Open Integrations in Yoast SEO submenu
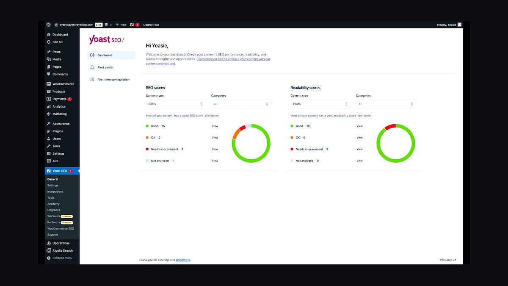Screen dimensions: 508x286 pyautogui.click(x=55, y=192)
